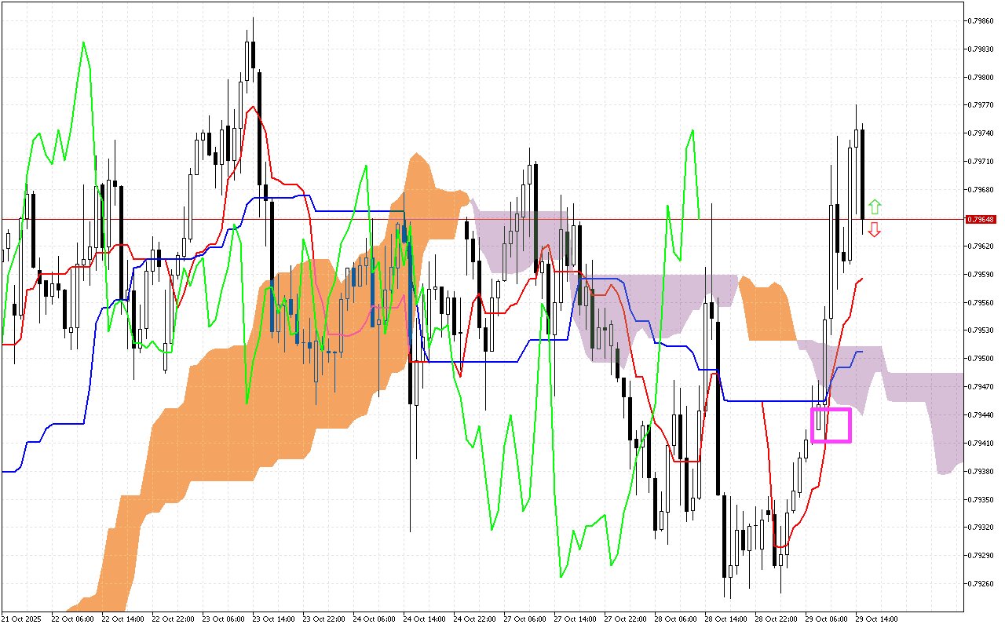Click the 0.79860 price axis label
The width and height of the screenshot is (1005, 628).
tap(981, 20)
